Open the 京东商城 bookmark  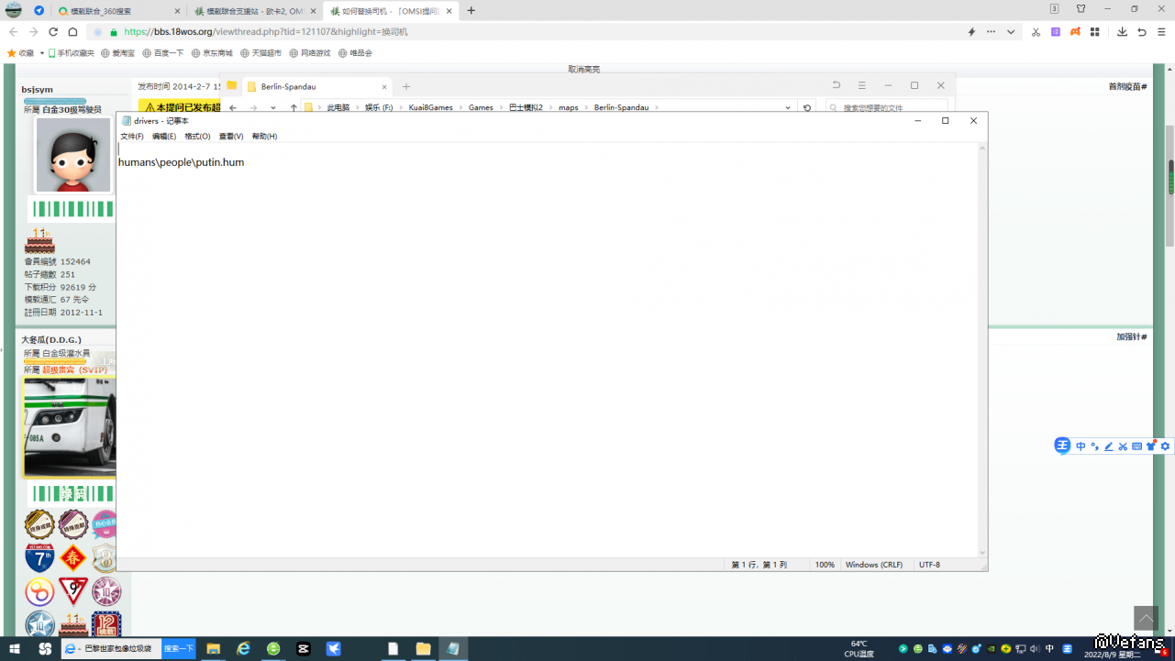(x=212, y=53)
